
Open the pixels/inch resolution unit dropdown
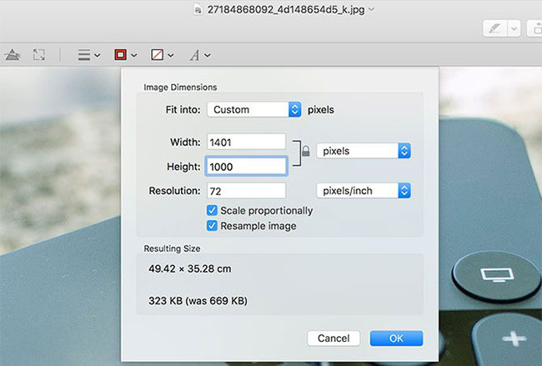point(364,191)
